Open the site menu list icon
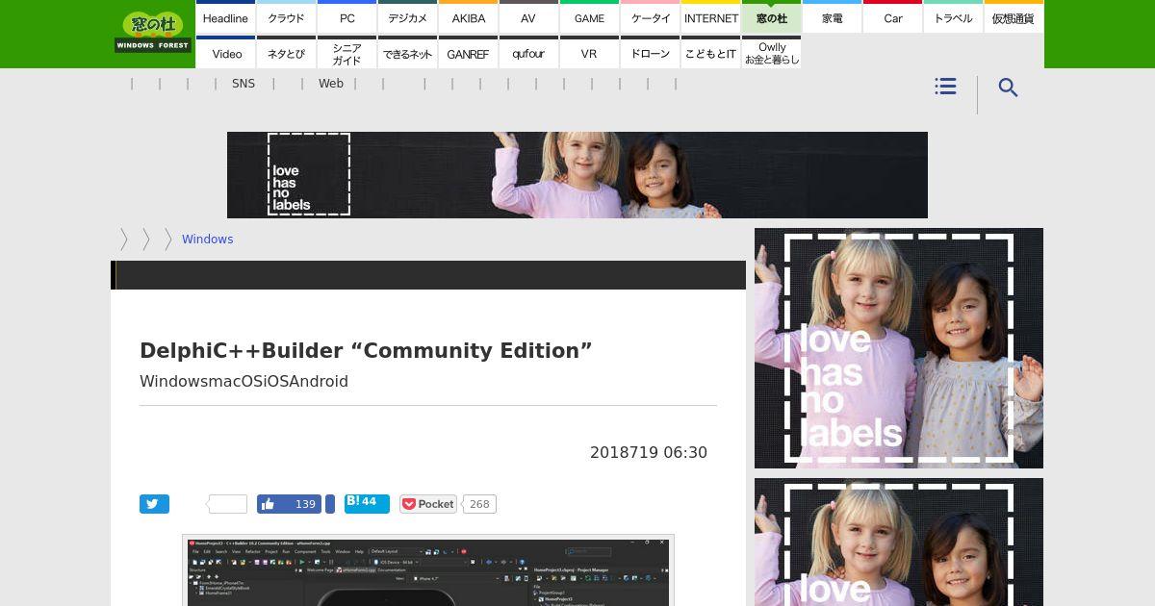The image size is (1155, 606). 945,87
